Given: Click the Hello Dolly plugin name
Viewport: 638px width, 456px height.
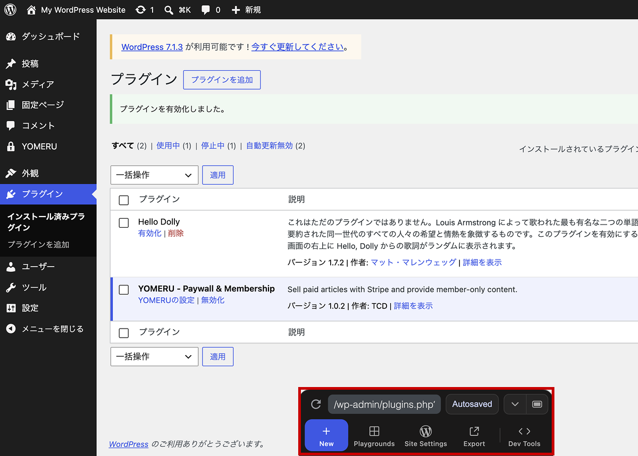Looking at the screenshot, I should (x=159, y=222).
